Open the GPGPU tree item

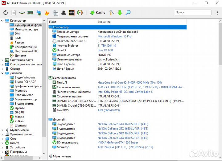[17, 113]
